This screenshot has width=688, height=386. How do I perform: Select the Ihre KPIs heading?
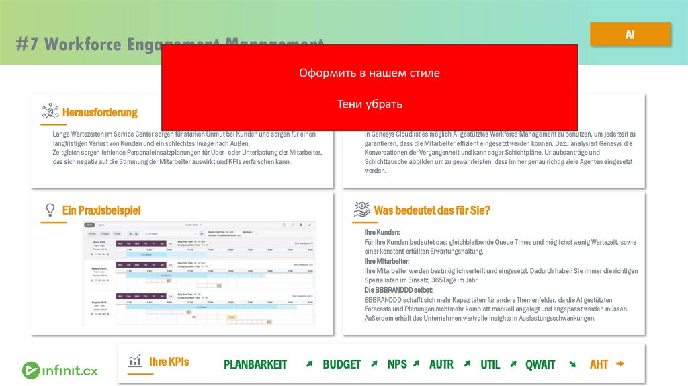(169, 362)
